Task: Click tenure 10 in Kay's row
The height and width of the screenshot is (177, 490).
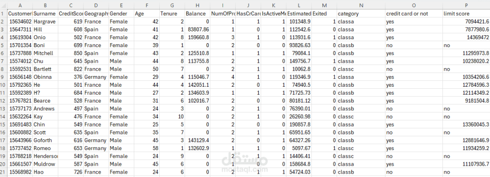Action: pos(172,117)
